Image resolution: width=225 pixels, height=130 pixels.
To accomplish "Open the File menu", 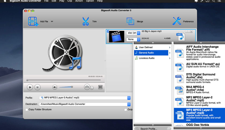I will point(46,1).
